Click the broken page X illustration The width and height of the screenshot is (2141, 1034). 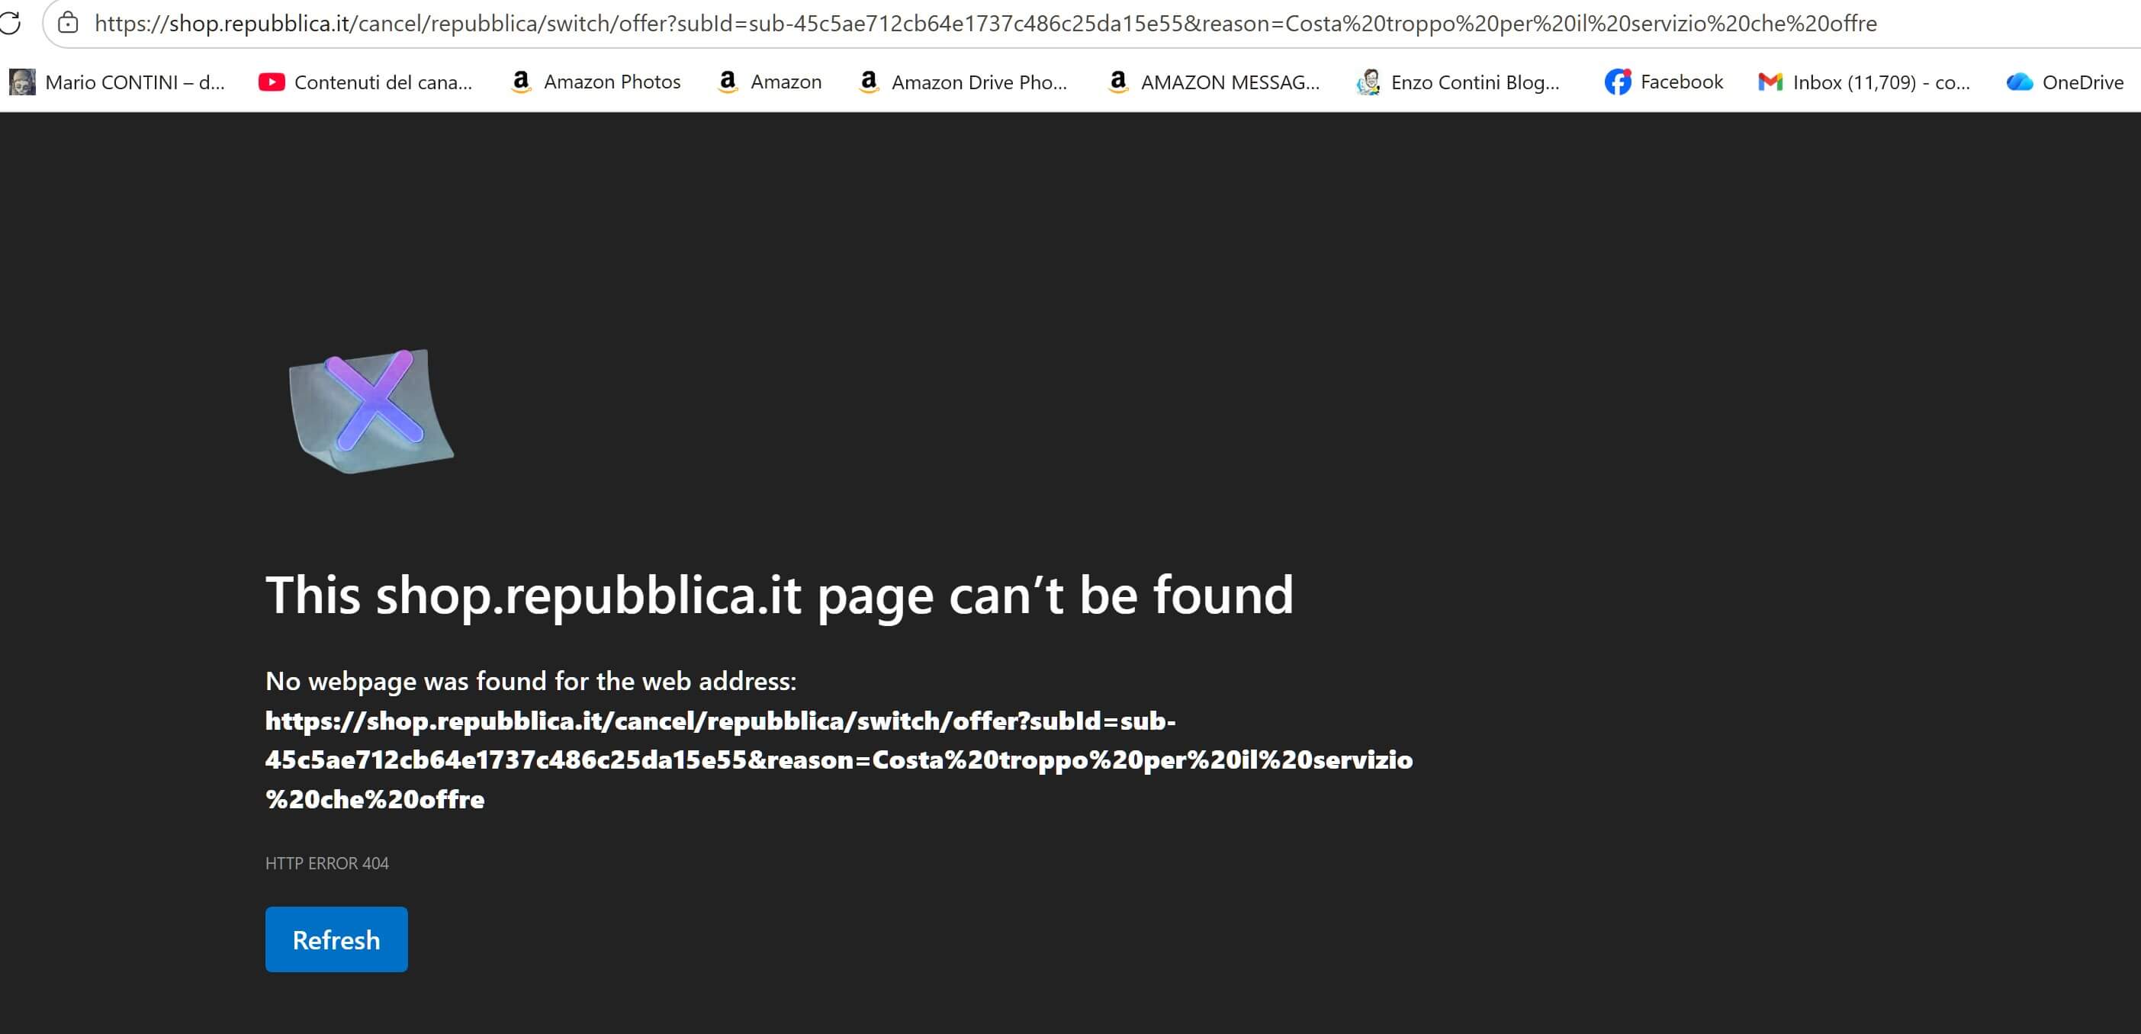(371, 410)
